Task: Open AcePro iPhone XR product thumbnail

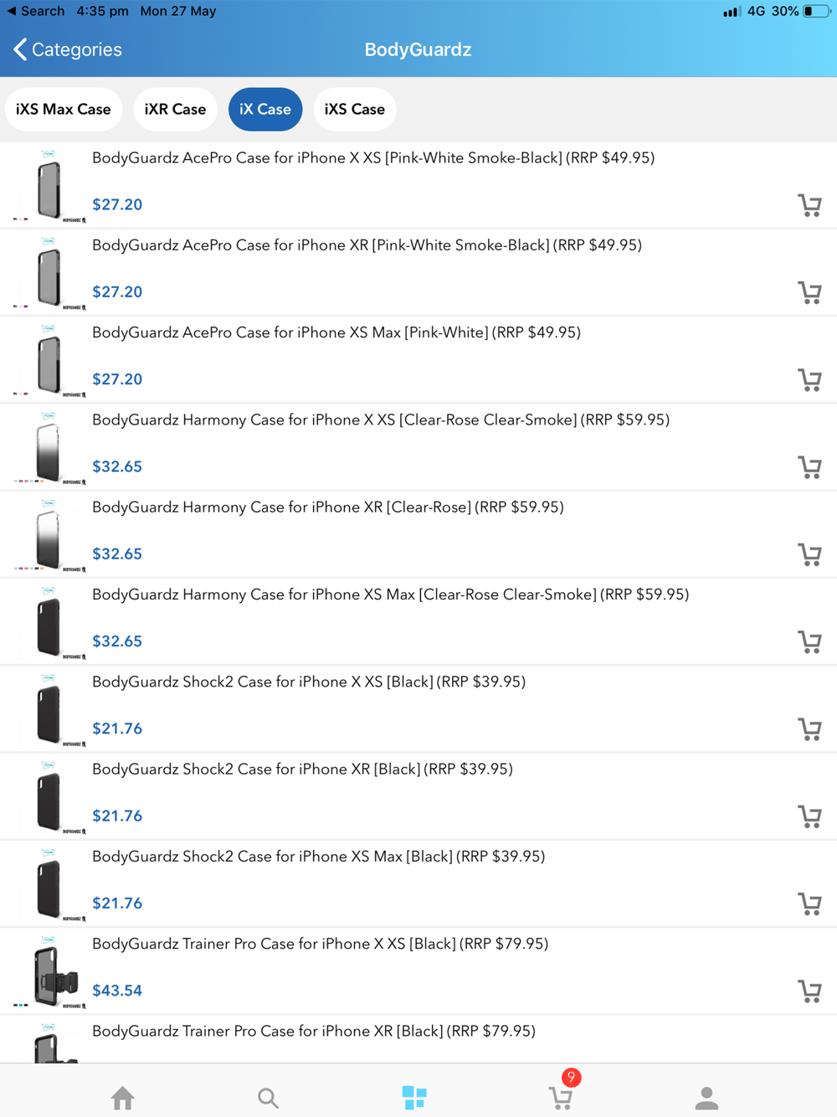Action: tap(49, 274)
